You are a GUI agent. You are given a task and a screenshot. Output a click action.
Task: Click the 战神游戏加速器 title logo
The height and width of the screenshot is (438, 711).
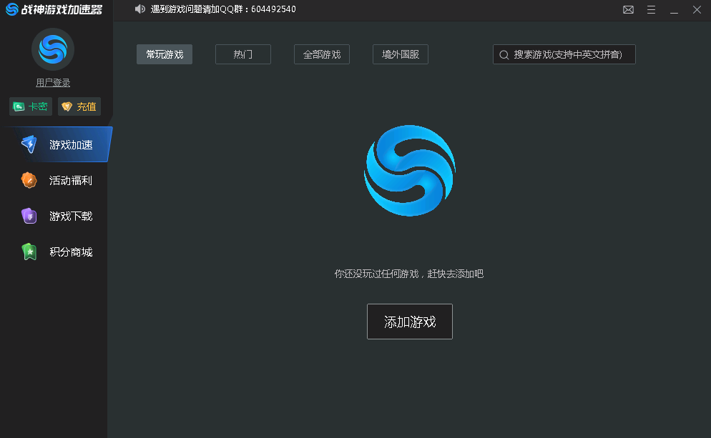pyautogui.click(x=54, y=9)
